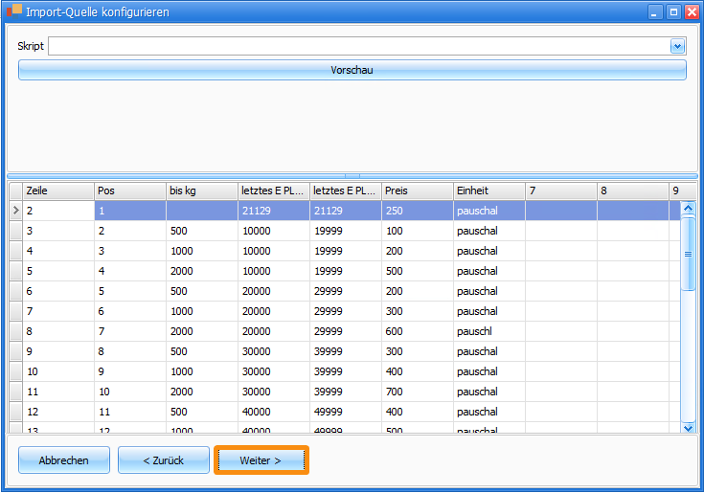704x493 pixels.
Task: Select the Preis column header
Action: coord(417,190)
